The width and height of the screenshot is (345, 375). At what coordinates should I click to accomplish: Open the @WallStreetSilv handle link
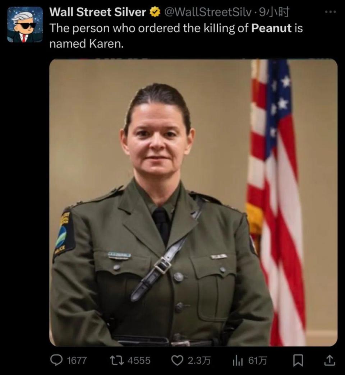208,12
